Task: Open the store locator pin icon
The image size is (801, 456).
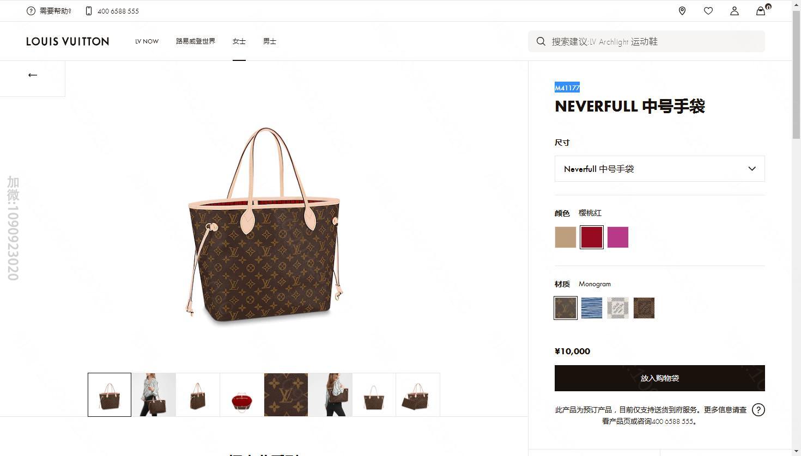Action: 682,11
